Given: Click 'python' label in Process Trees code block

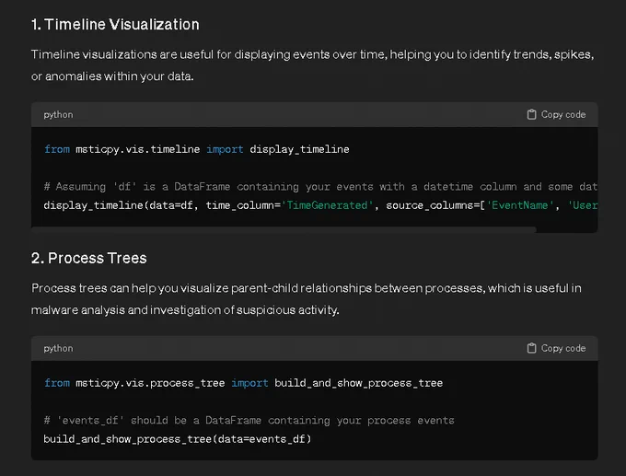Looking at the screenshot, I should 58,348.
